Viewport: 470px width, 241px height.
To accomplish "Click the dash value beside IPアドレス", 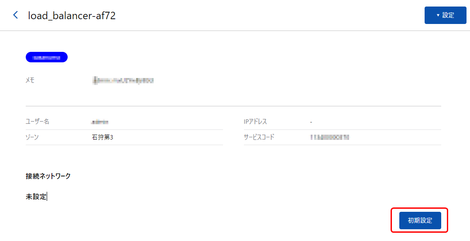I will [311, 122].
